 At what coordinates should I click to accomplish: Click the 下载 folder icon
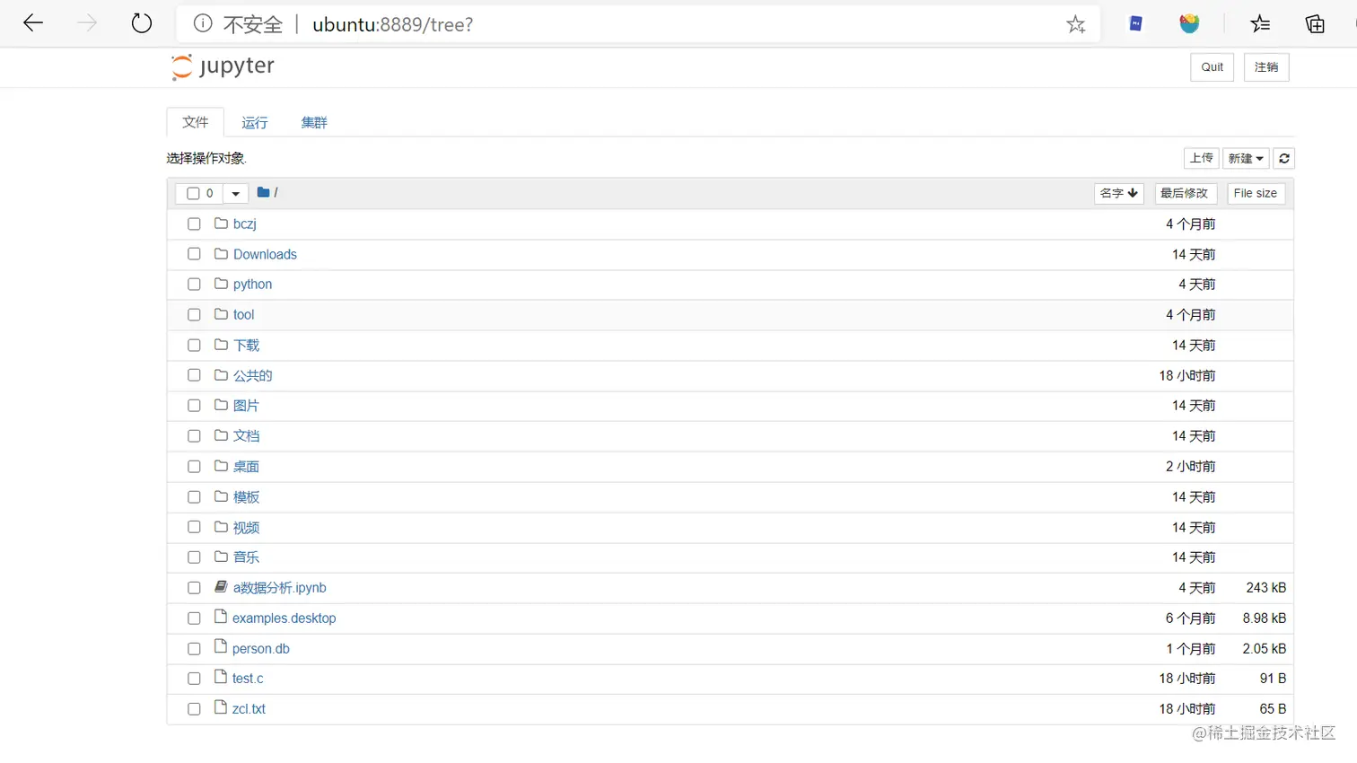(x=221, y=344)
